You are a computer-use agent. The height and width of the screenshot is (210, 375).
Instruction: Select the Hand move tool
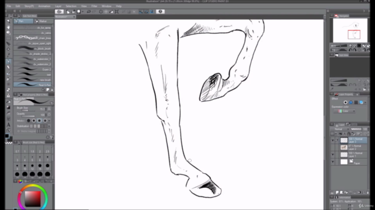coord(8,27)
